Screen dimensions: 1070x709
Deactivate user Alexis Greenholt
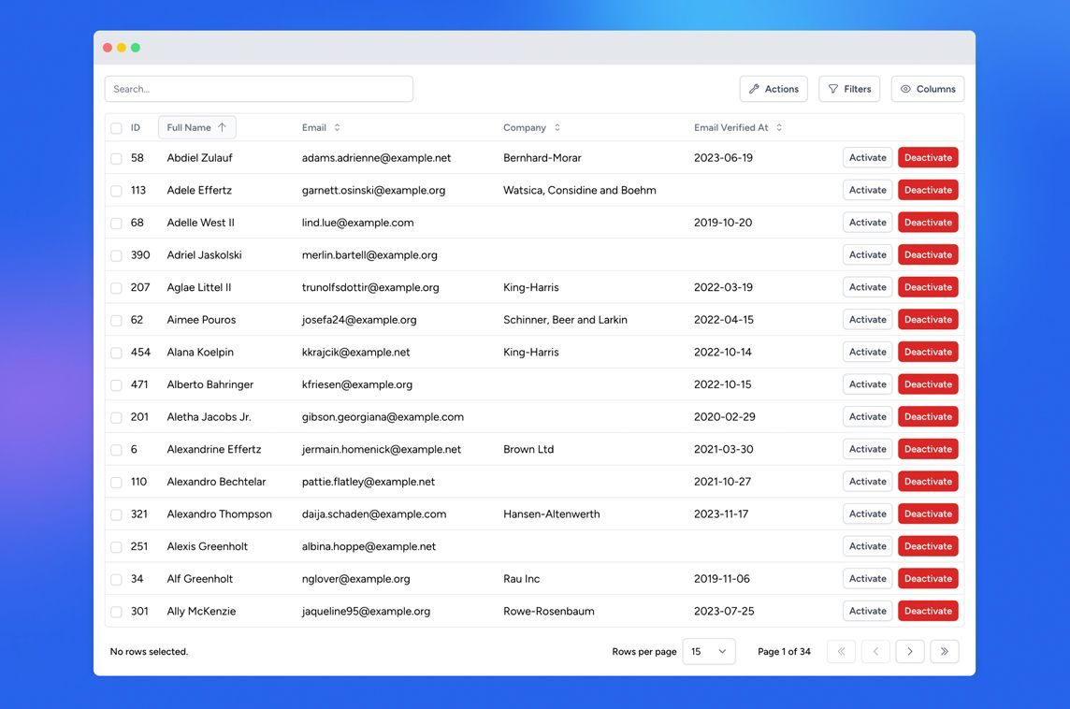pyautogui.click(x=928, y=546)
